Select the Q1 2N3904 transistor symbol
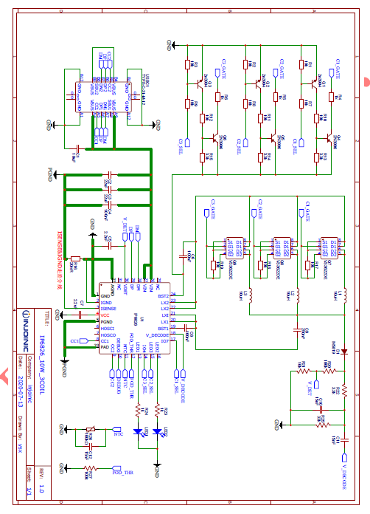The width and height of the screenshot is (370, 514). point(314,84)
